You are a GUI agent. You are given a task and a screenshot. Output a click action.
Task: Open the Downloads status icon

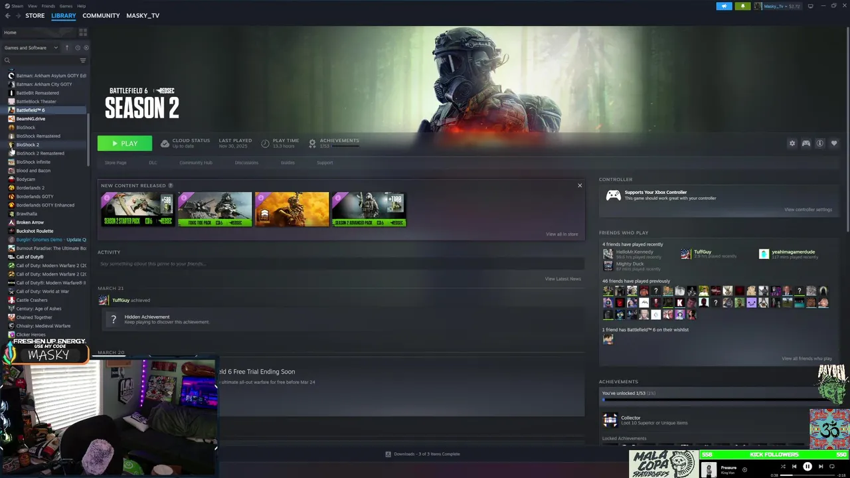point(388,454)
